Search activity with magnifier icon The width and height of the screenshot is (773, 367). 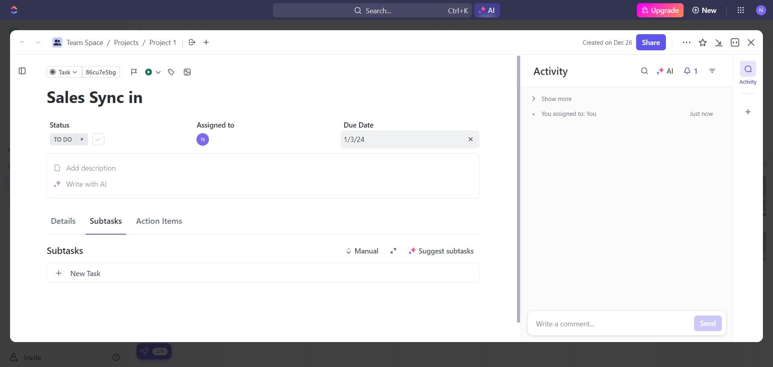click(x=644, y=71)
